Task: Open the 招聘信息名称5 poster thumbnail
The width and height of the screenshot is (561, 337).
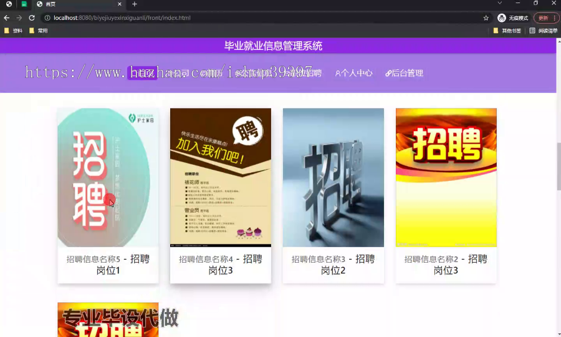Action: point(108,178)
